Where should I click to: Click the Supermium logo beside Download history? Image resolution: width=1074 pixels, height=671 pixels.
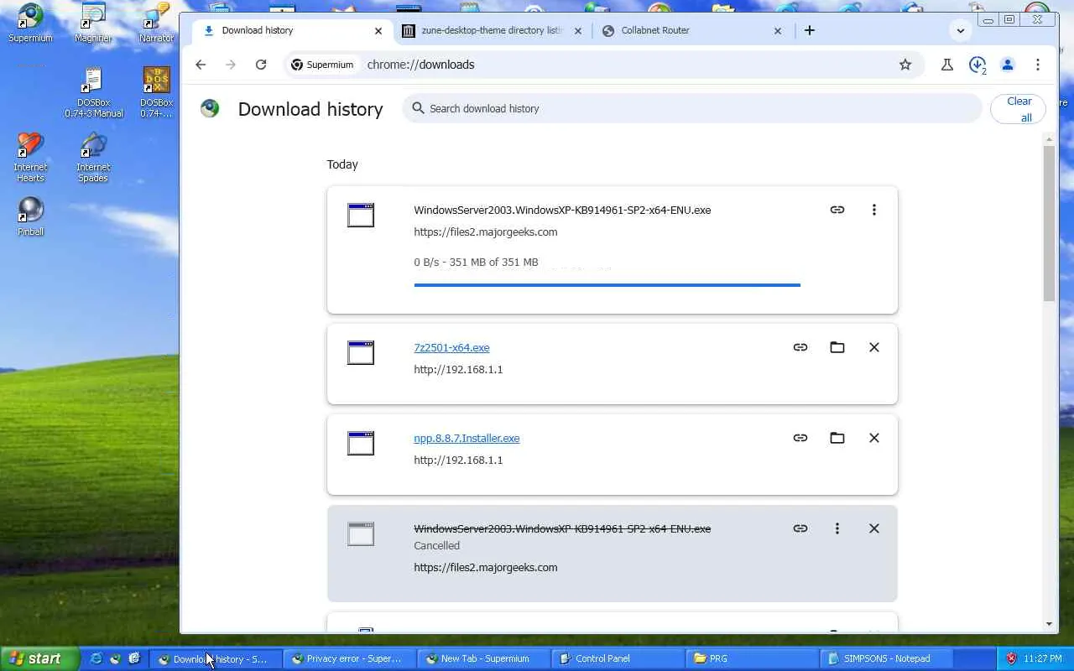(x=210, y=108)
